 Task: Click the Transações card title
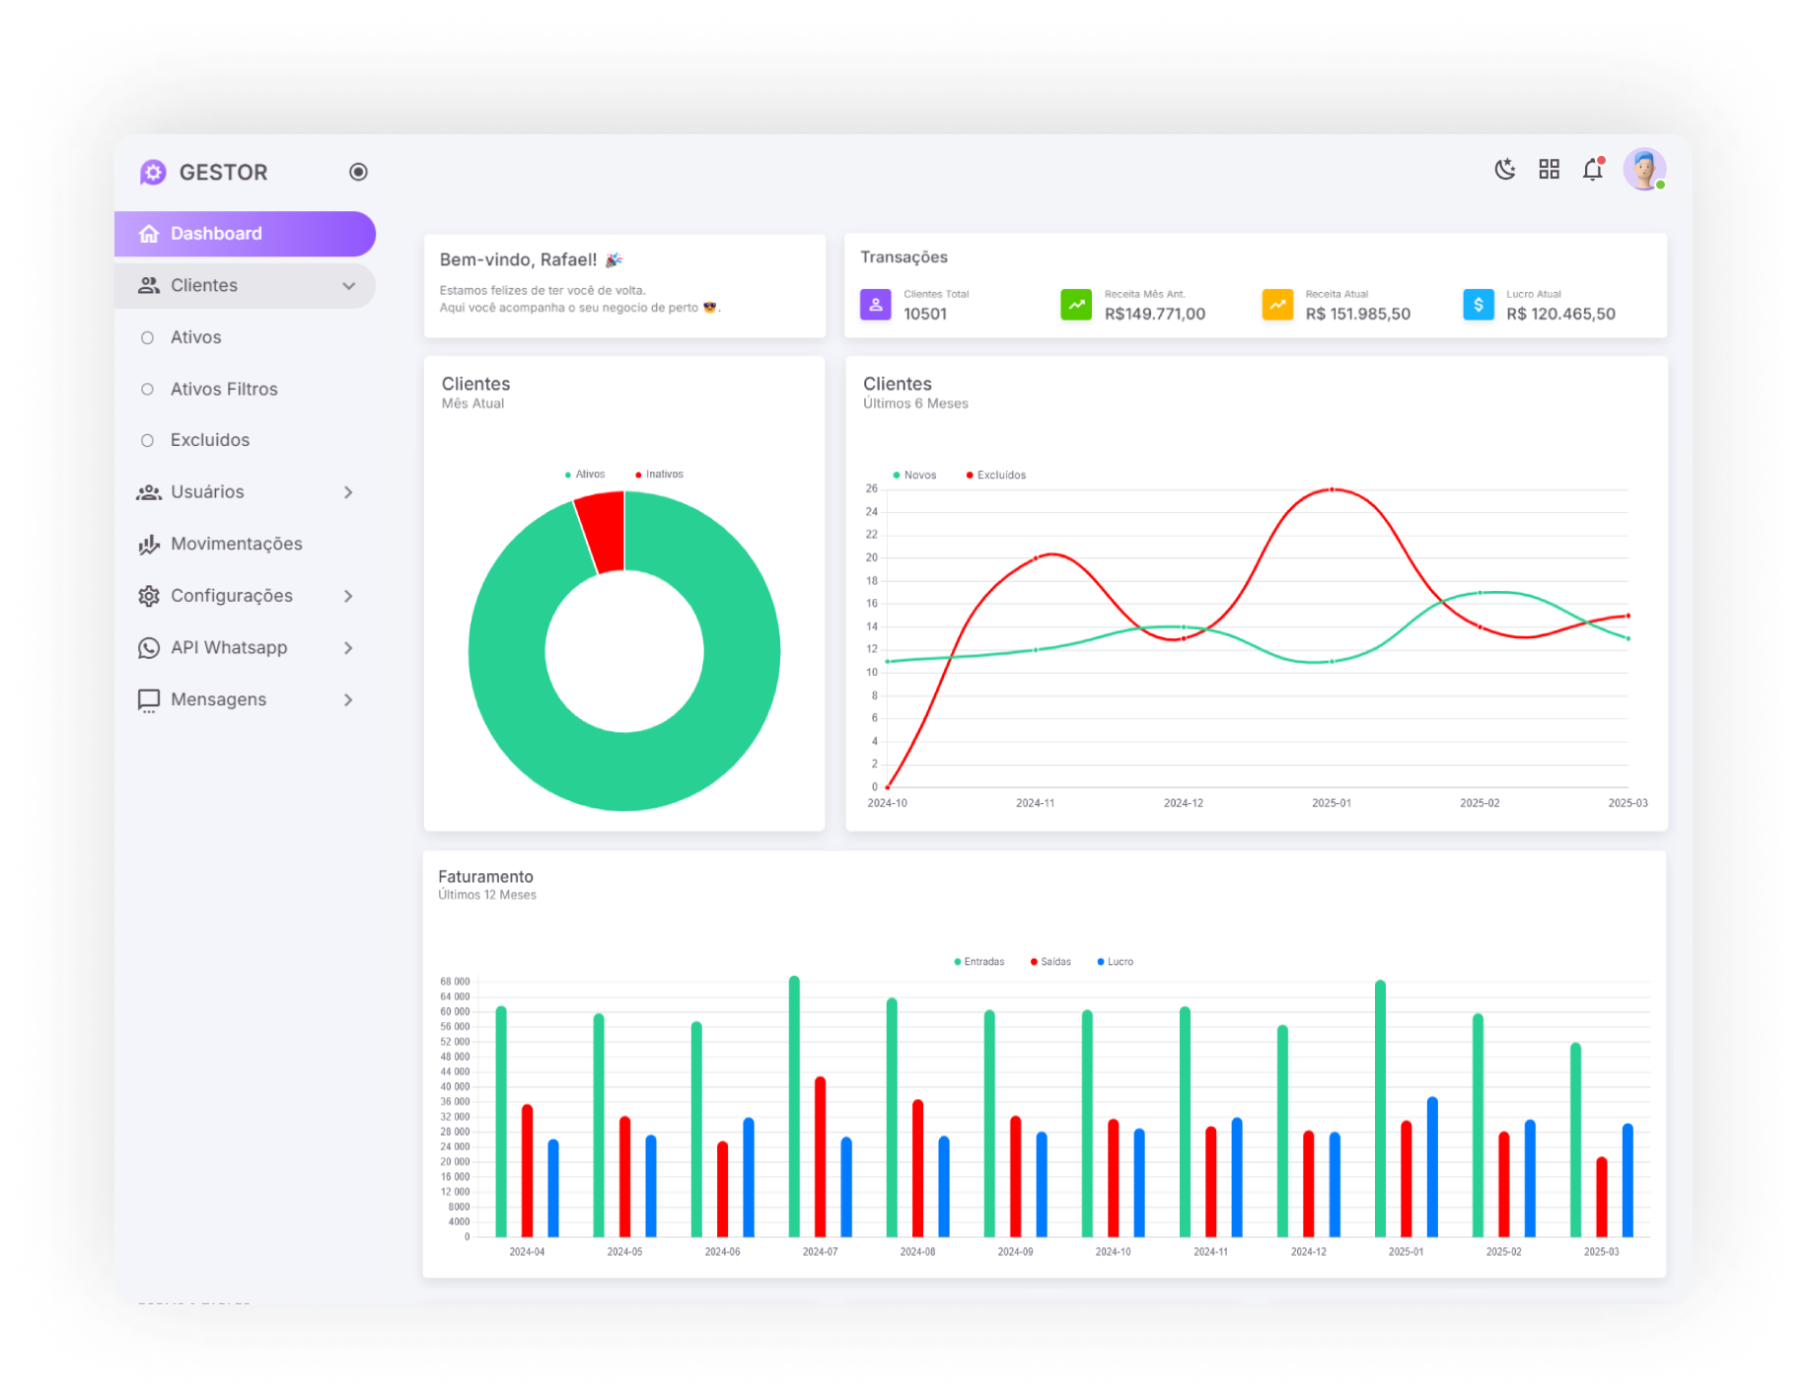[903, 257]
